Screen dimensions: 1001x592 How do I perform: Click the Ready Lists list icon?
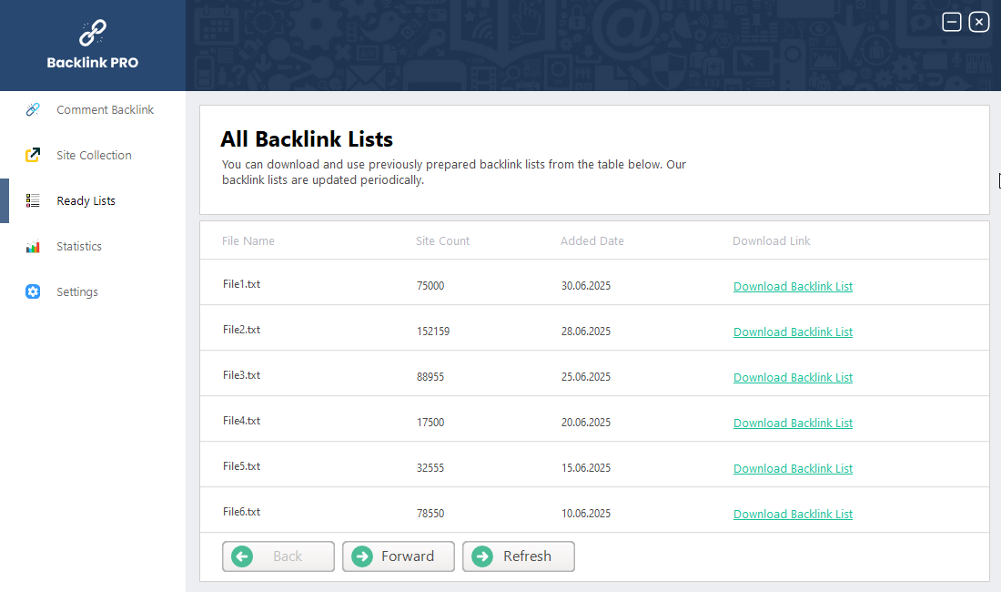(x=33, y=200)
